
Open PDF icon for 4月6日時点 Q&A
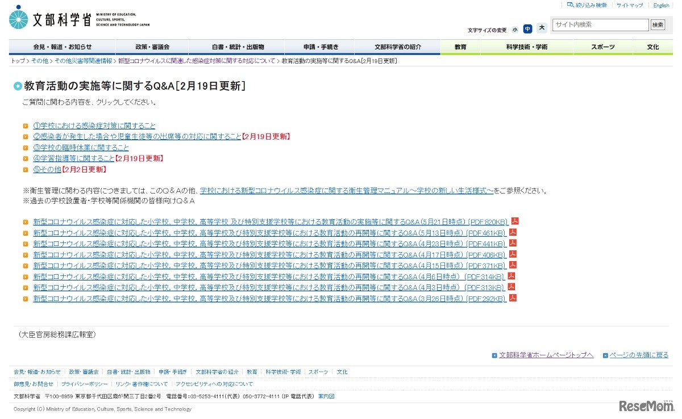pyautogui.click(x=511, y=276)
